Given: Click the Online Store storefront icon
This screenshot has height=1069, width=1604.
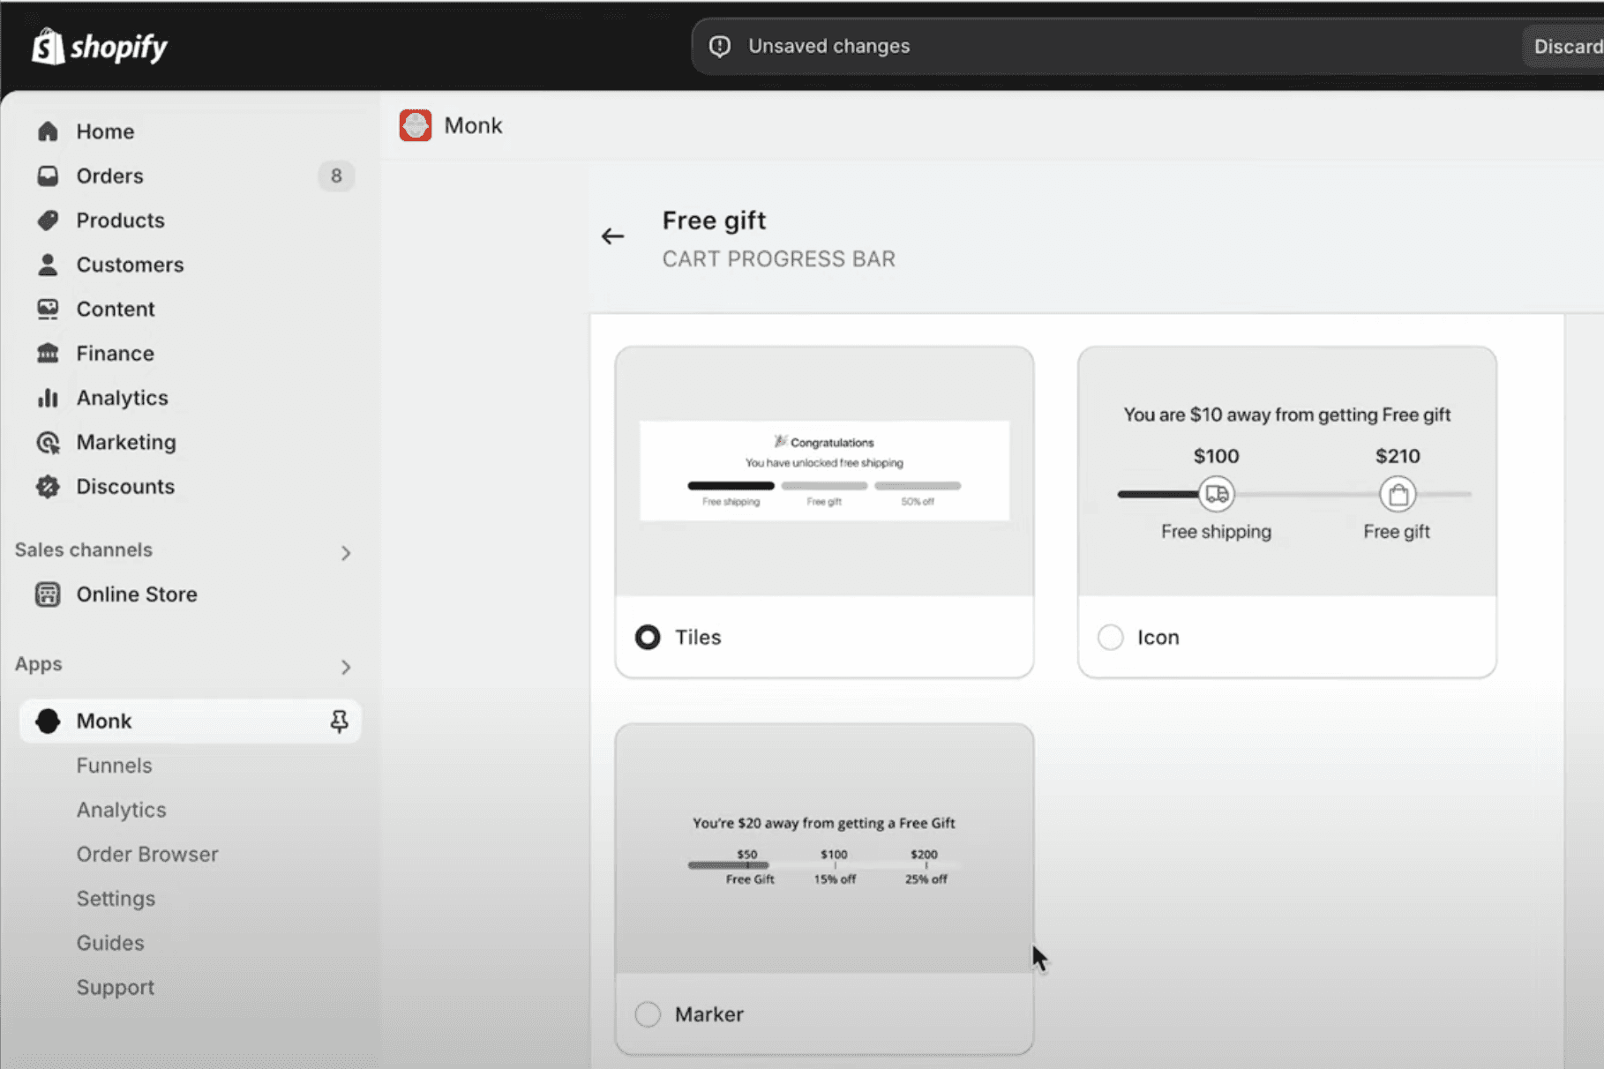Looking at the screenshot, I should click(x=48, y=594).
